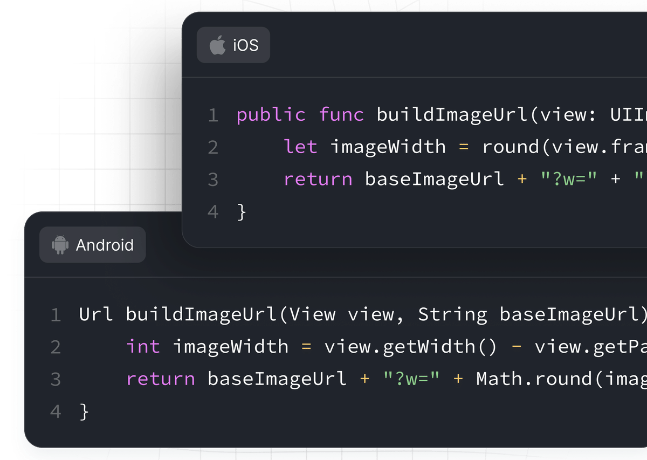Screen dimensions: 647x460
Task: Click the let keyword on line 2
Action: click(x=300, y=147)
